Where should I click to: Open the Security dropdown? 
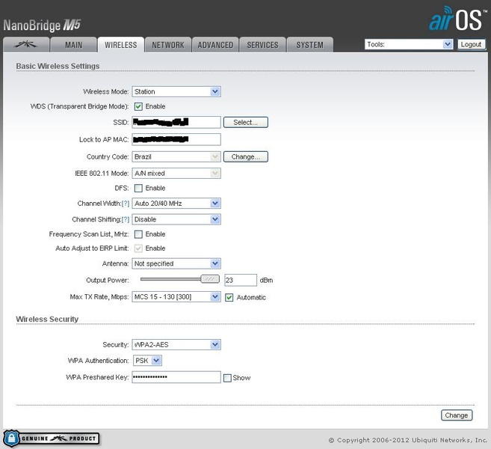coord(176,344)
